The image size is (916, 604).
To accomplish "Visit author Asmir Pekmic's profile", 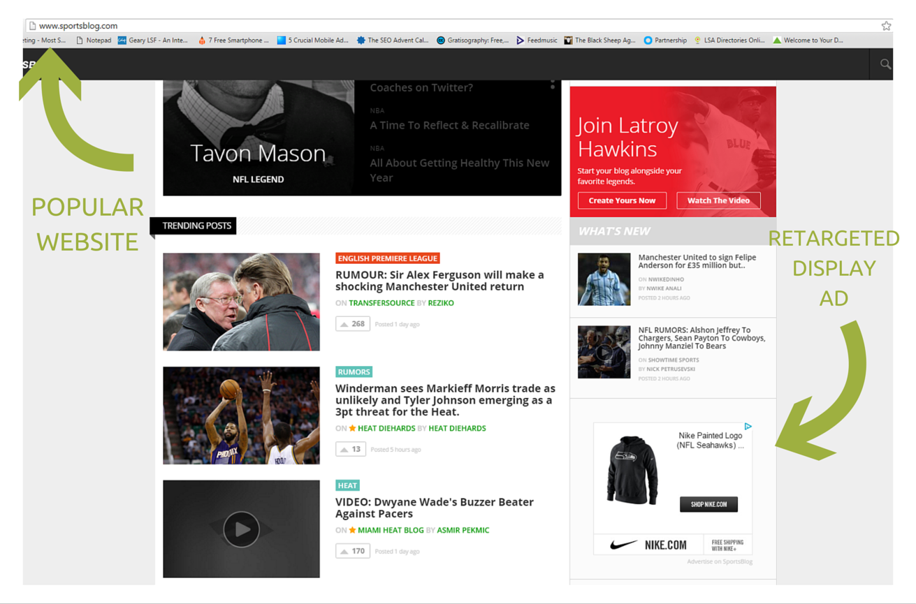I will [x=463, y=530].
